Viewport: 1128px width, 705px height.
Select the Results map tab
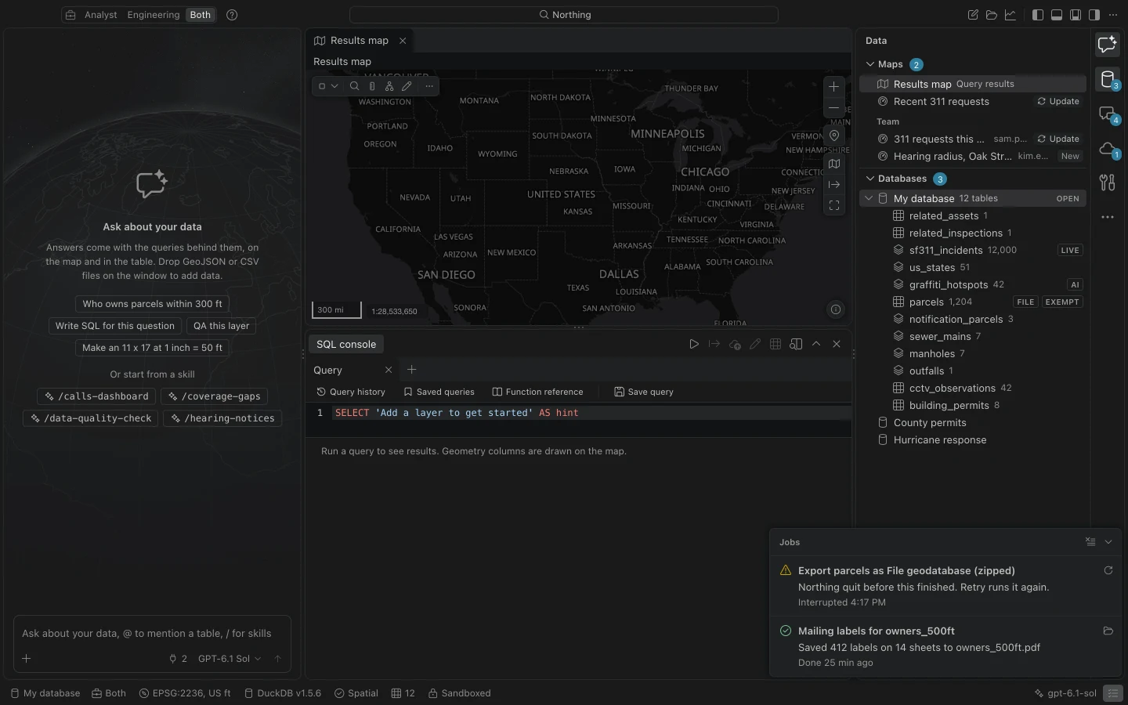pyautogui.click(x=359, y=41)
